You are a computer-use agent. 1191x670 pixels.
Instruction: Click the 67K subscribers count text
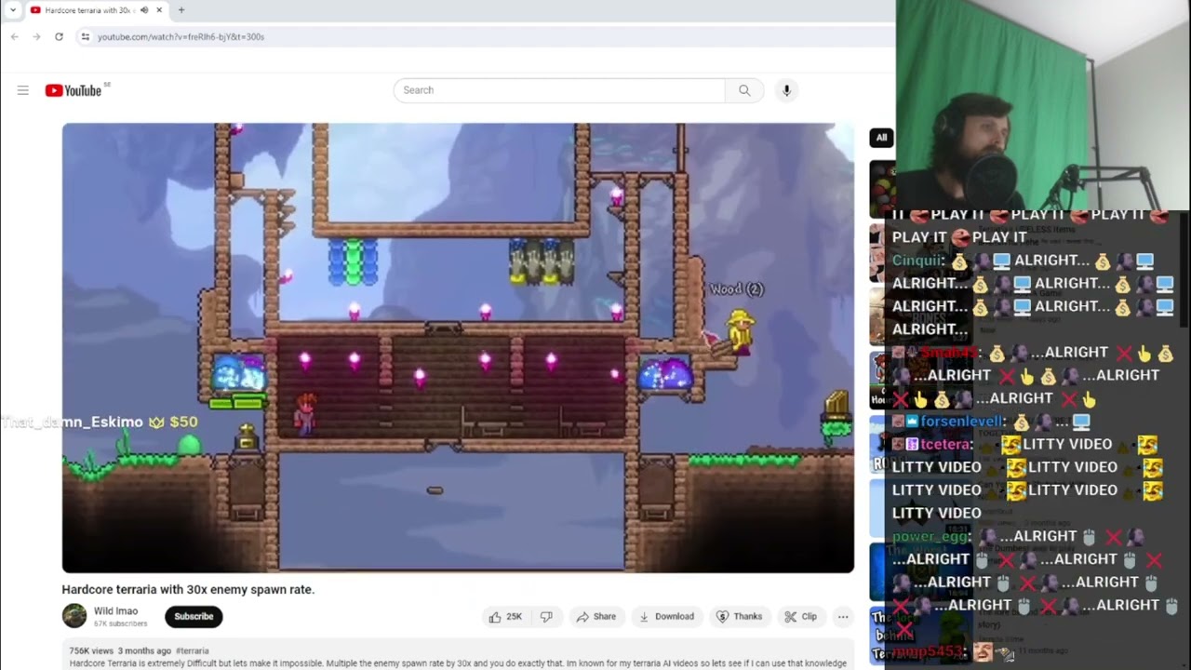pos(120,623)
